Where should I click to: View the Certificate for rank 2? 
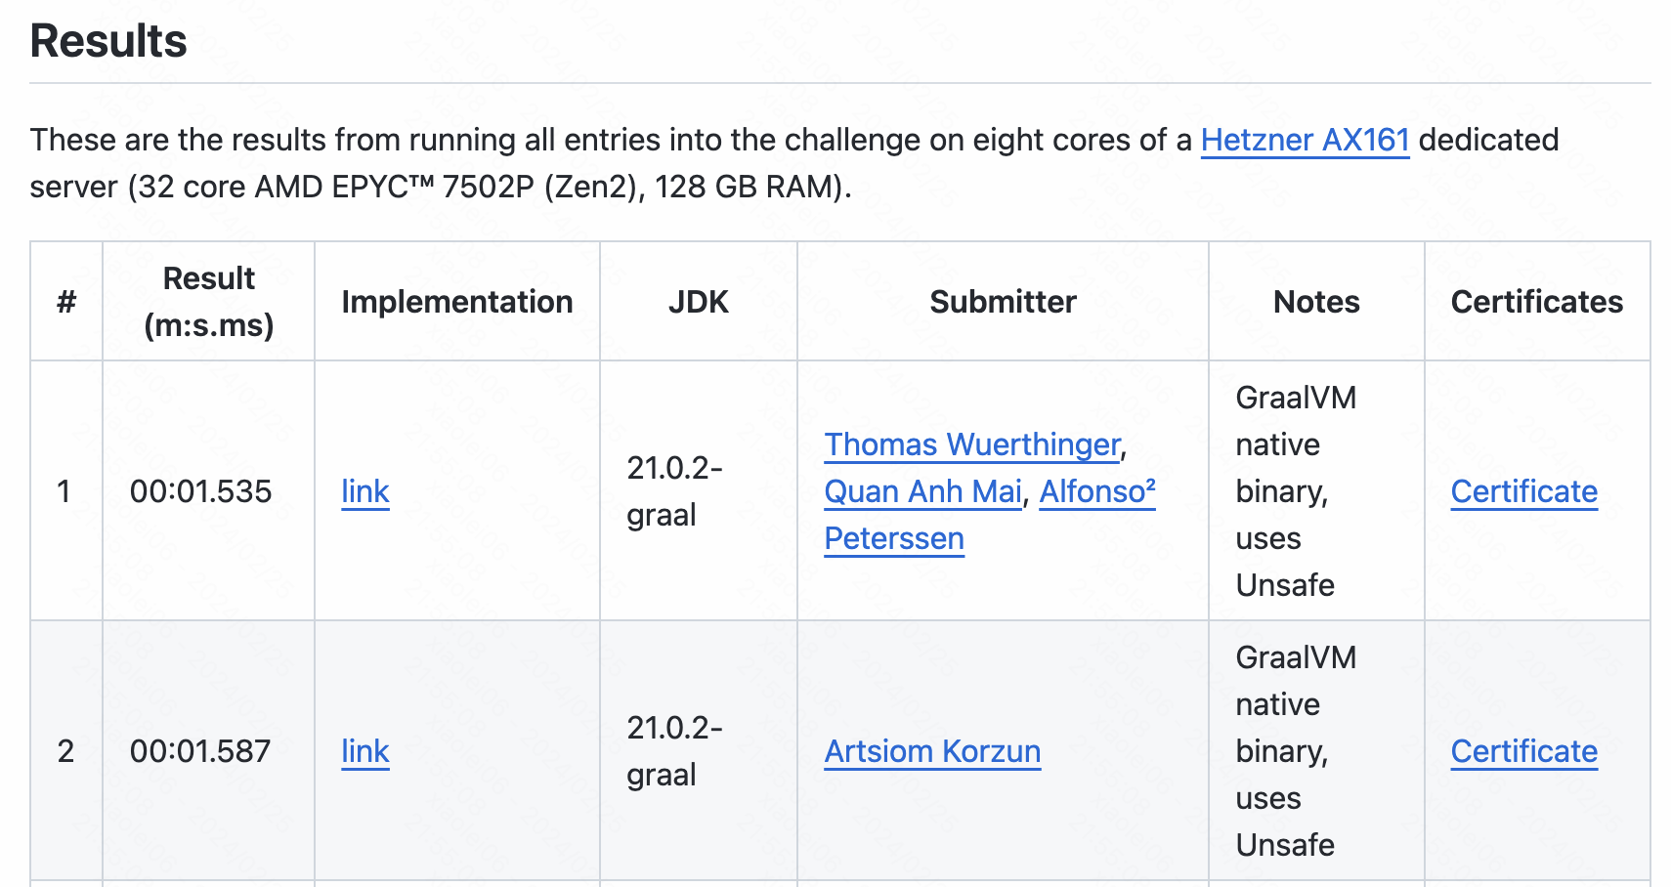pos(1523,751)
